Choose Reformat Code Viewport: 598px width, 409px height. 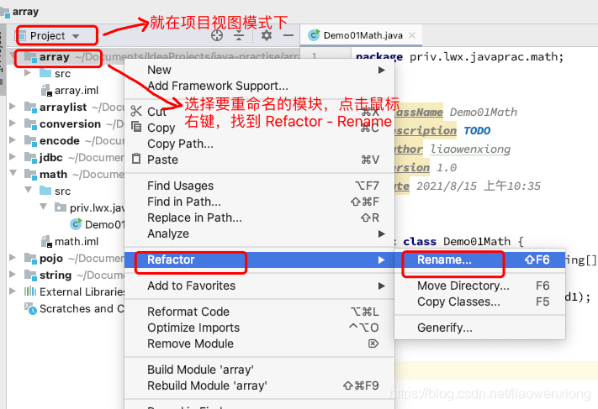259,312
